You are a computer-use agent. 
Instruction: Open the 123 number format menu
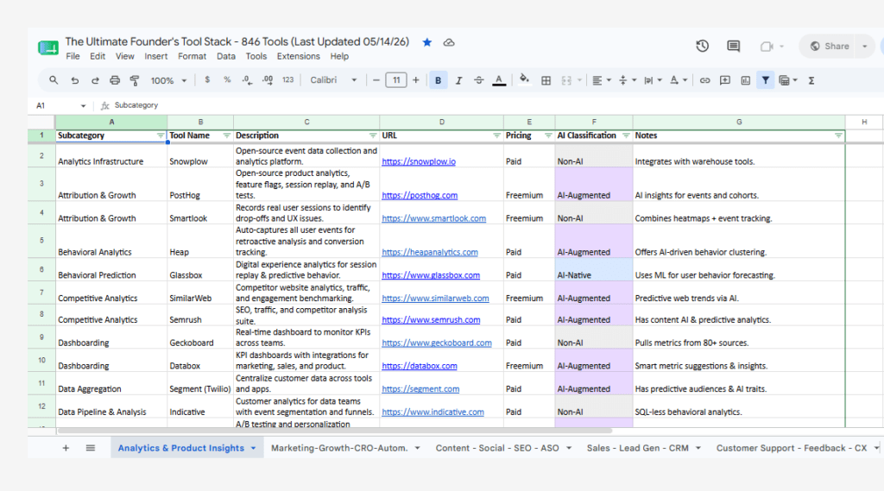(x=288, y=80)
